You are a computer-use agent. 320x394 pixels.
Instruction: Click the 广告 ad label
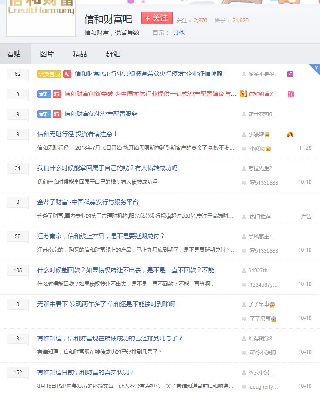(306, 216)
